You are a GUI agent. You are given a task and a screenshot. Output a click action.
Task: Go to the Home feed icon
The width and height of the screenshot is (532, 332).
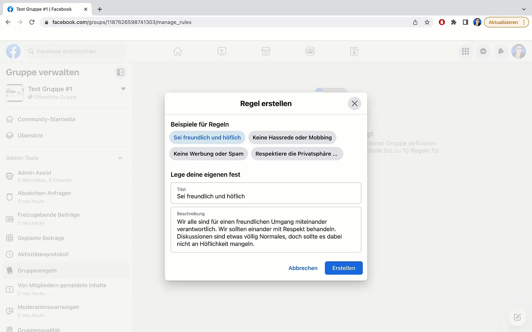178,51
